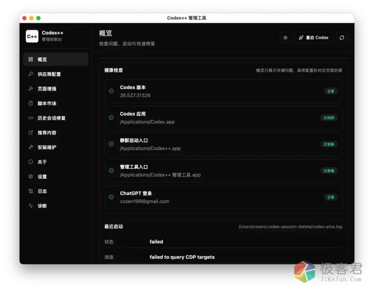This screenshot has height=290, width=374.
Task: Open the 诊断 page
Action: (56, 206)
